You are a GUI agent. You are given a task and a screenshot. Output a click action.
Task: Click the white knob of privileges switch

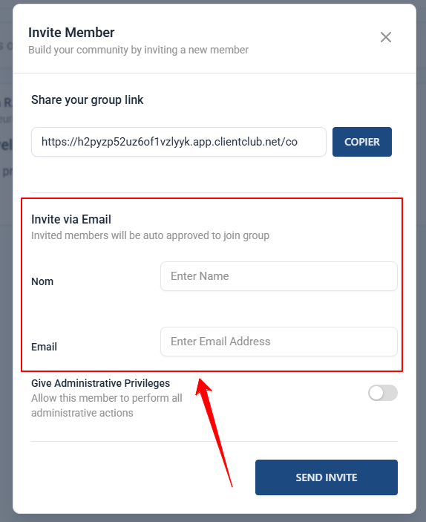tap(376, 393)
